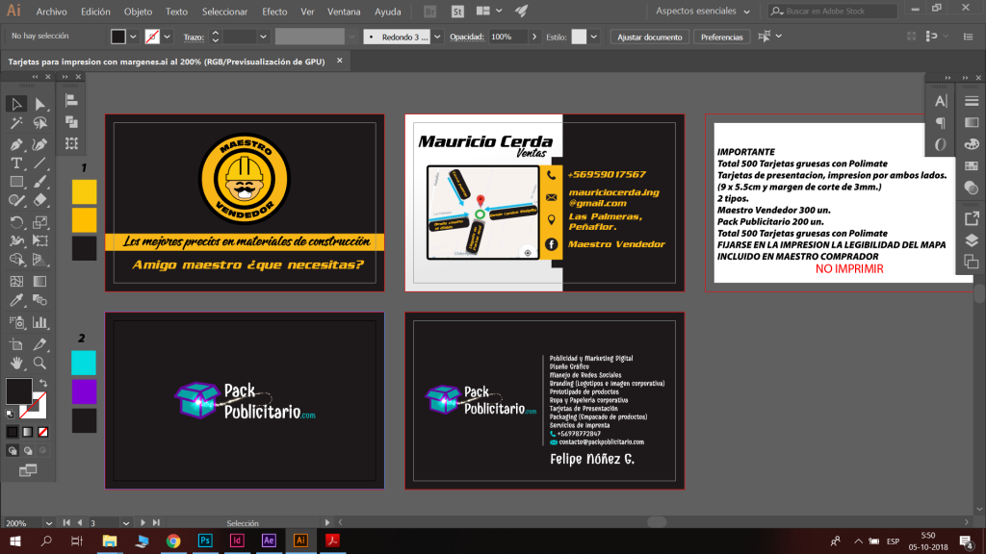Activate Draw Normal mode
This screenshot has width=986, height=554.
[13, 450]
